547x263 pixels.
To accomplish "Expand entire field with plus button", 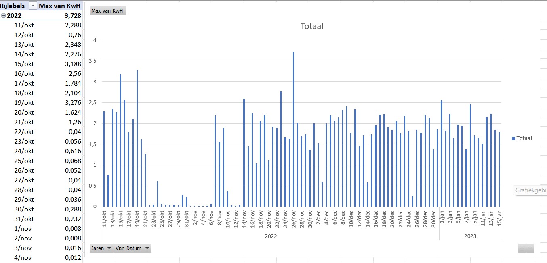I will pyautogui.click(x=522, y=248).
